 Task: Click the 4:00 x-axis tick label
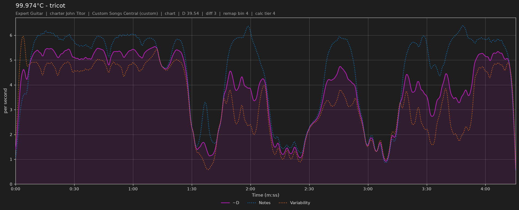tap(486, 189)
